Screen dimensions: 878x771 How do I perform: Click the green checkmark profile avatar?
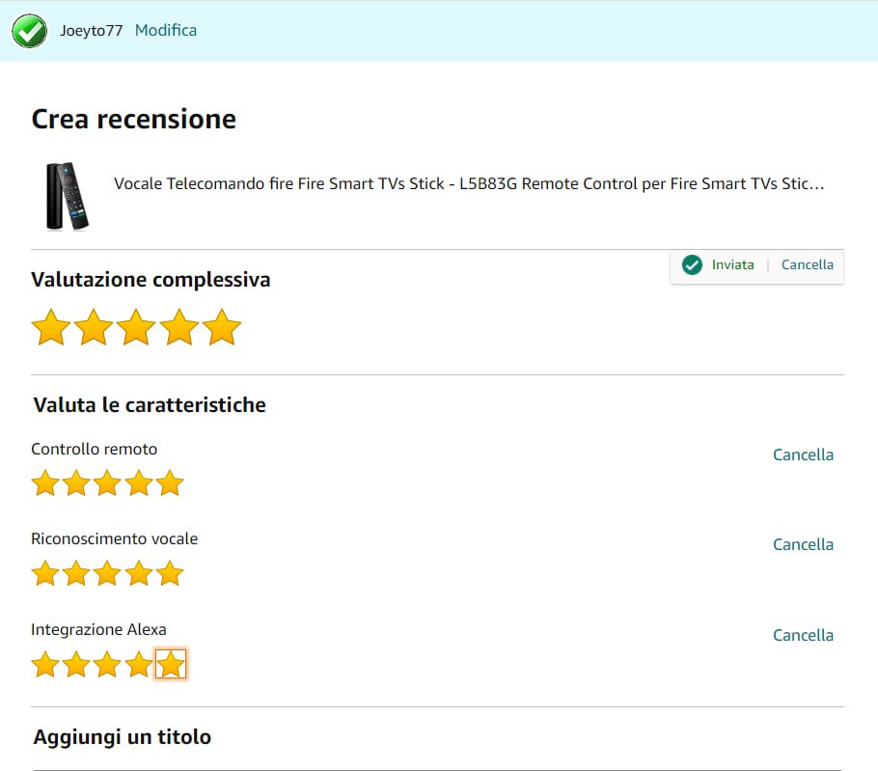pos(29,31)
